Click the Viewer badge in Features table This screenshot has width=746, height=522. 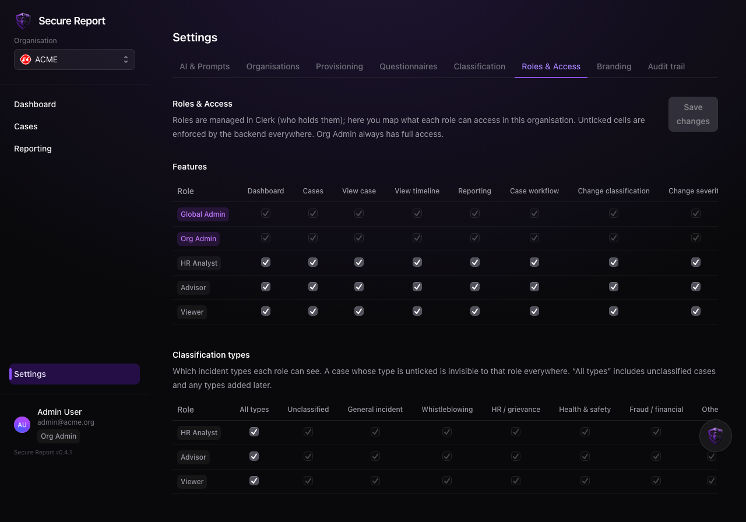(x=192, y=312)
